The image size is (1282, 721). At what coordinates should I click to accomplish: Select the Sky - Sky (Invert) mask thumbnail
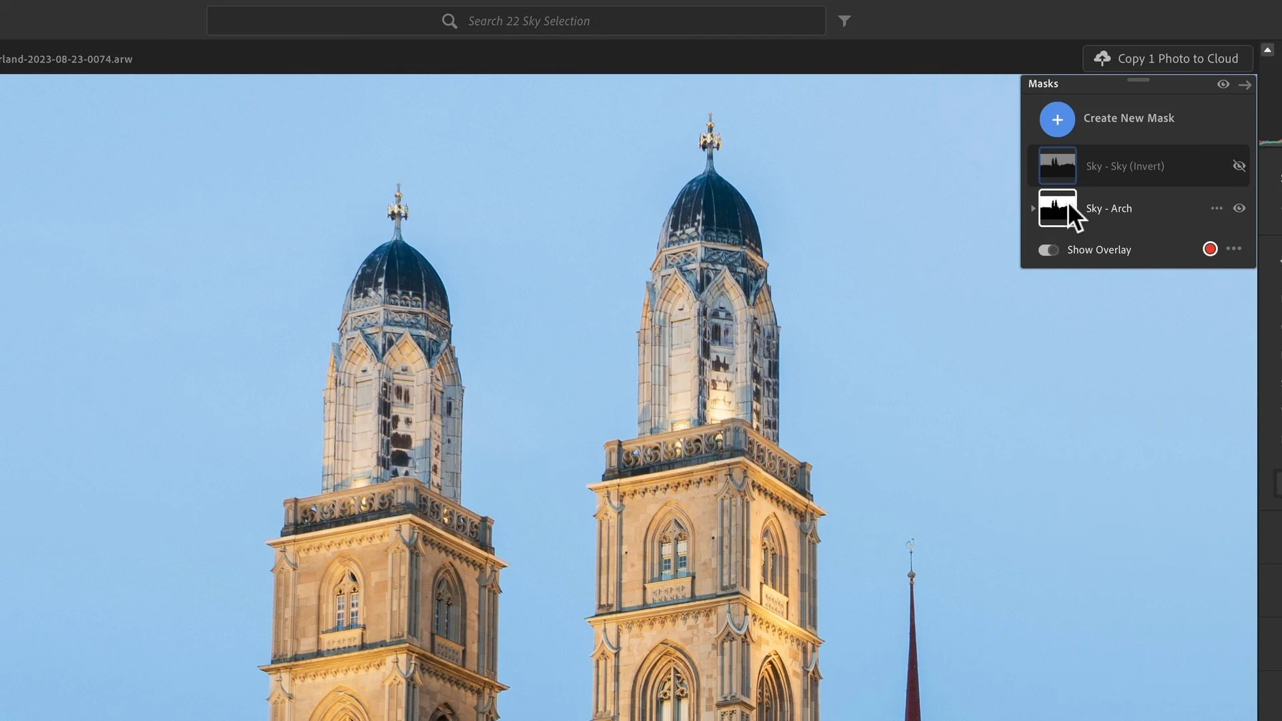point(1058,166)
